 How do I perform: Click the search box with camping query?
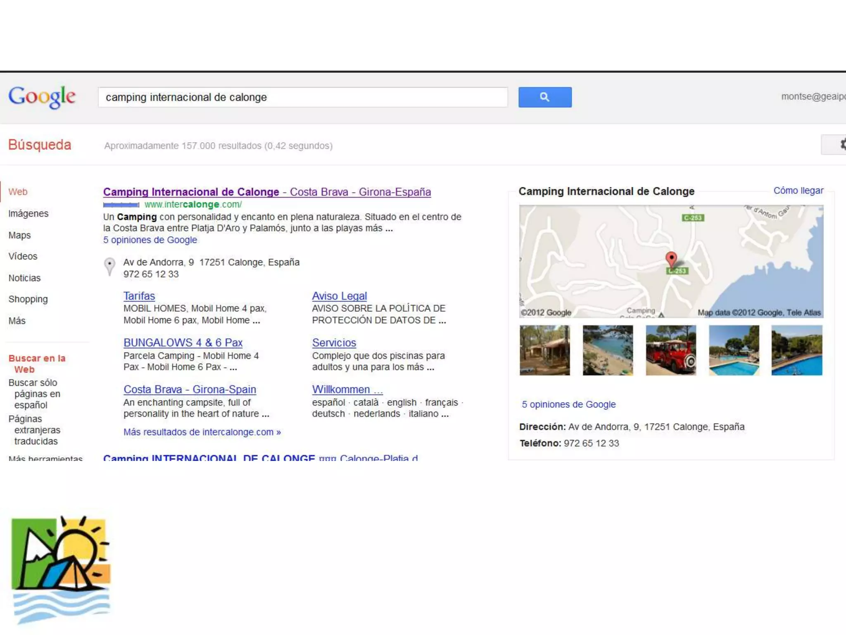pos(302,97)
